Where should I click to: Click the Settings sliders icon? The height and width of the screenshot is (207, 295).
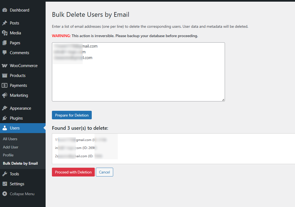coord(5,184)
